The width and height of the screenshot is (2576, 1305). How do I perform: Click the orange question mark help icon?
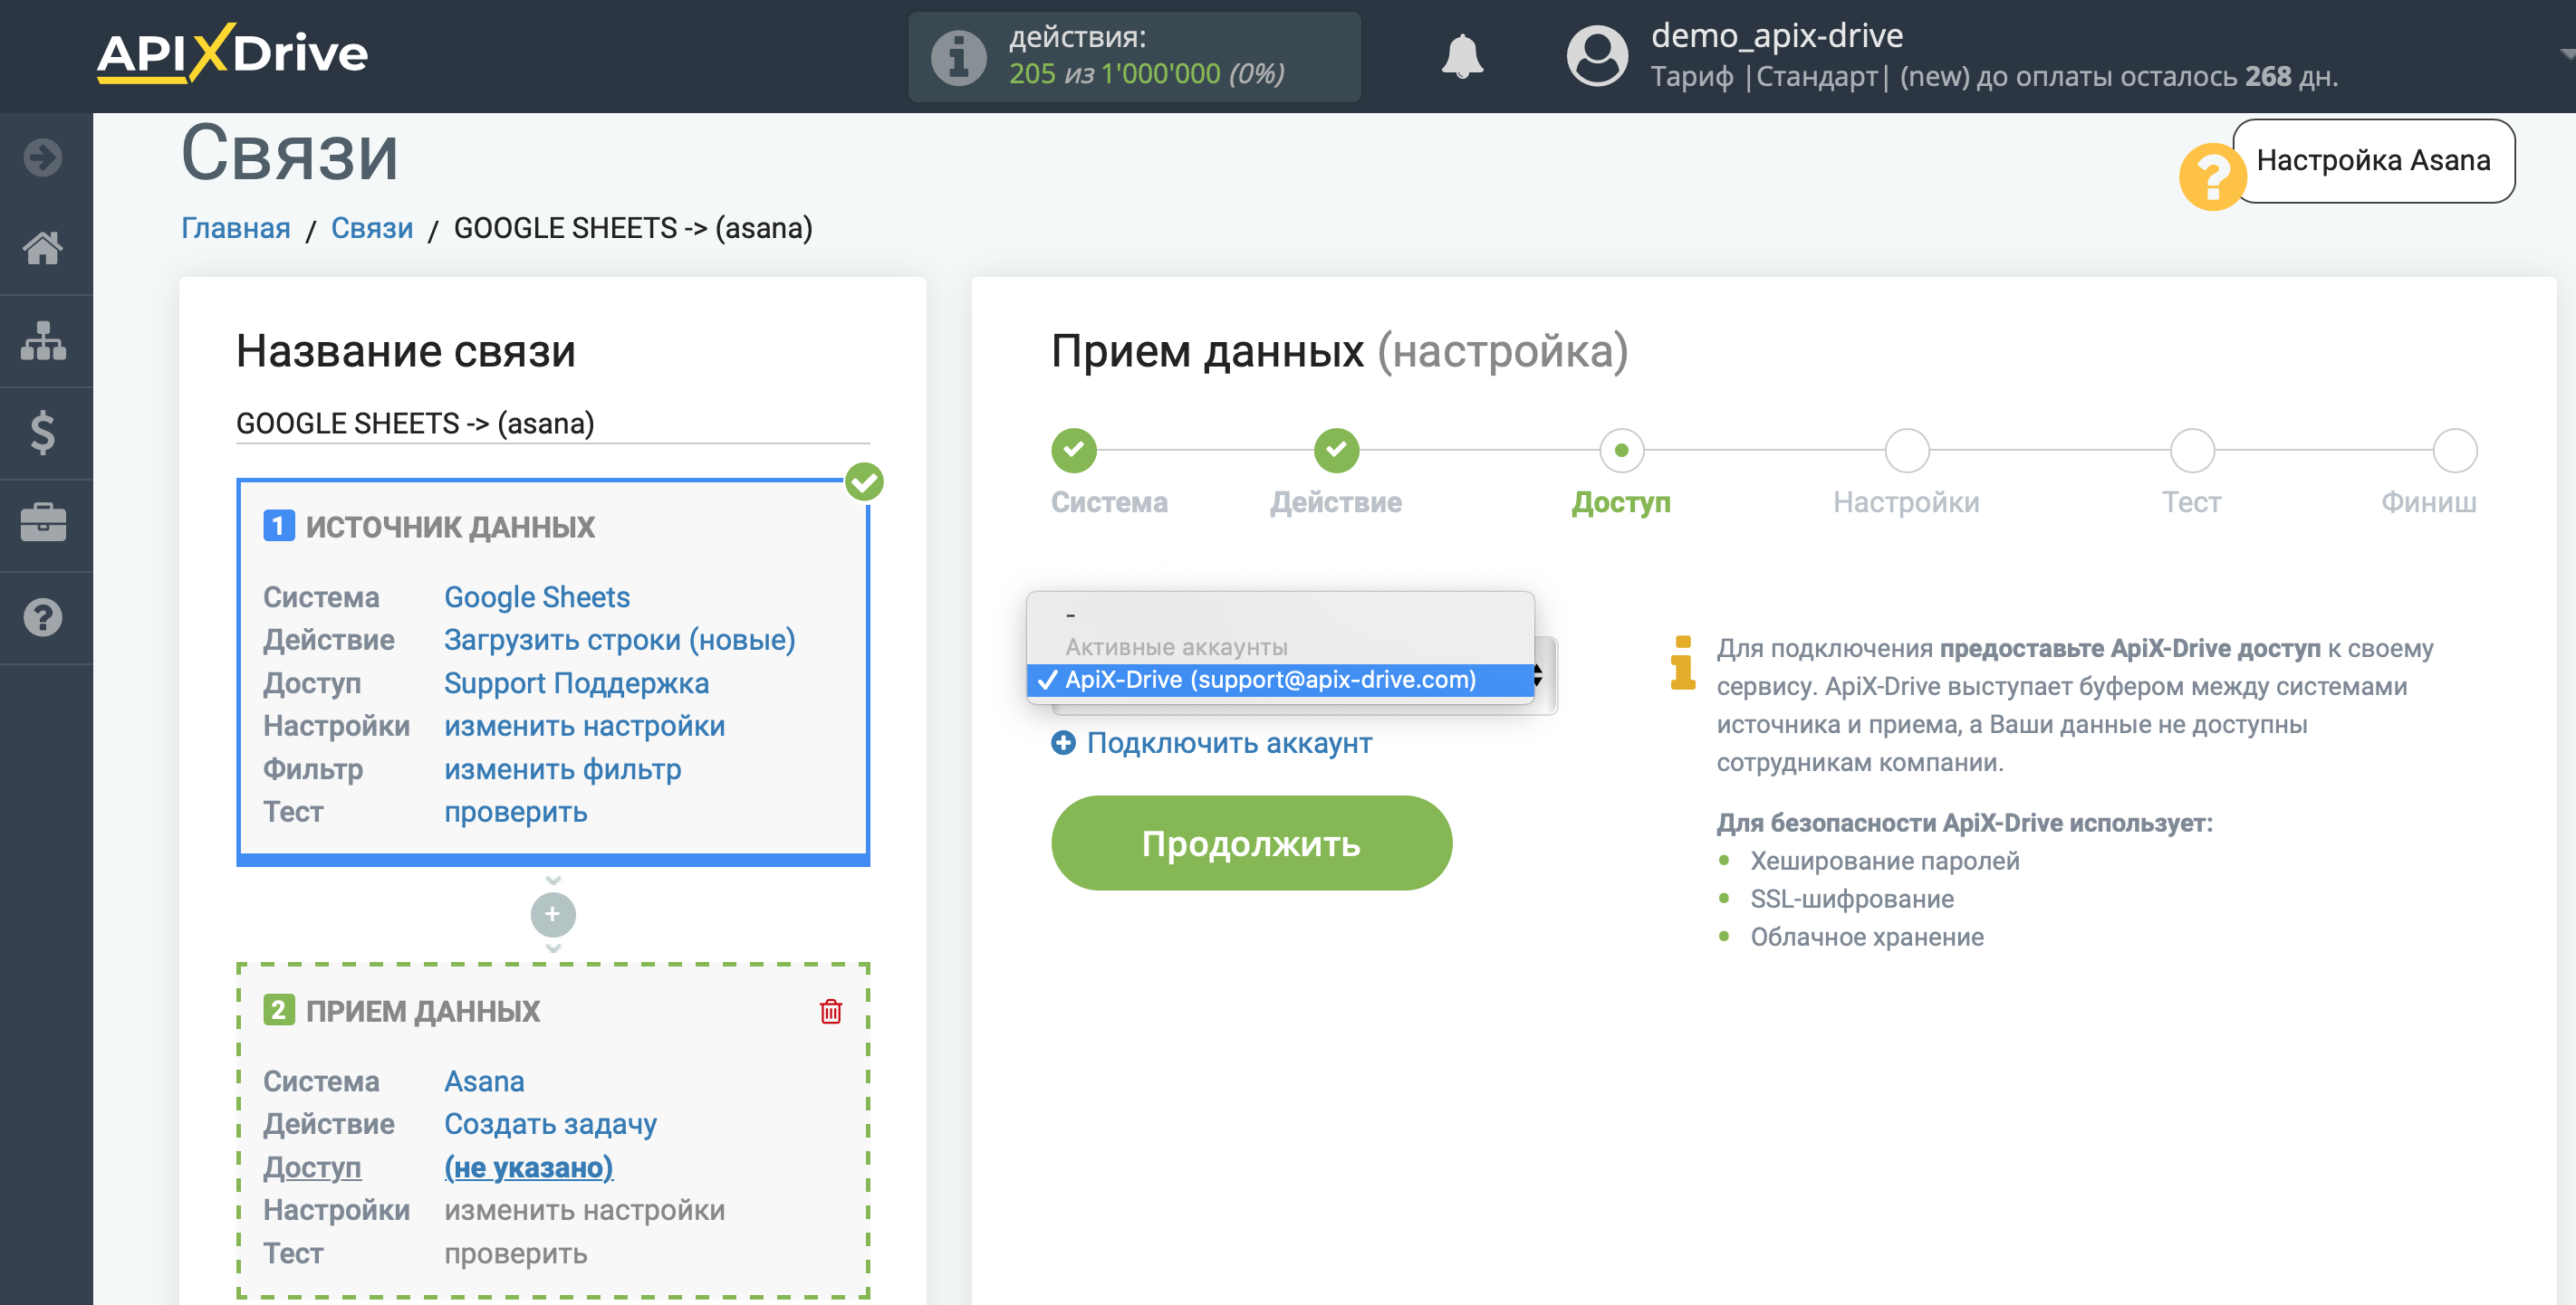(x=2211, y=176)
